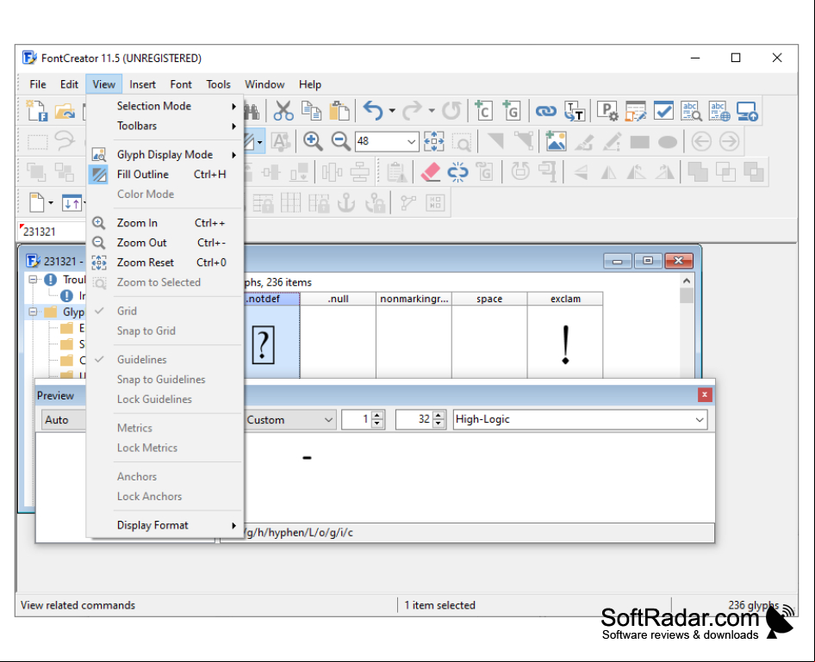Click the glyph list vertical scrollbar up arrow
The width and height of the screenshot is (815, 662).
point(687,281)
